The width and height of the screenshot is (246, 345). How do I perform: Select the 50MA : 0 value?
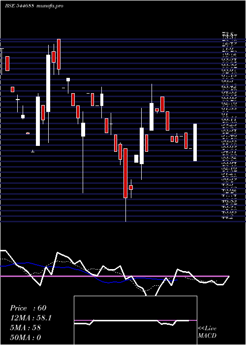point(26,338)
